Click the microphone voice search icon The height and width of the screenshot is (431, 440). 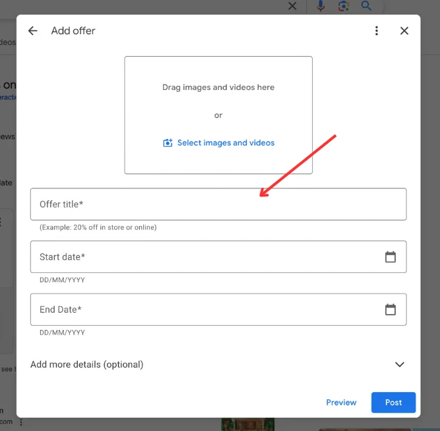(321, 6)
